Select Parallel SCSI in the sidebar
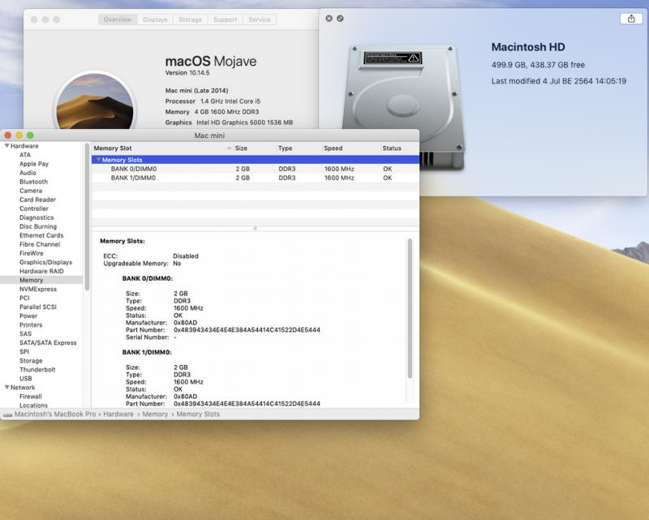The image size is (649, 520). [x=38, y=307]
